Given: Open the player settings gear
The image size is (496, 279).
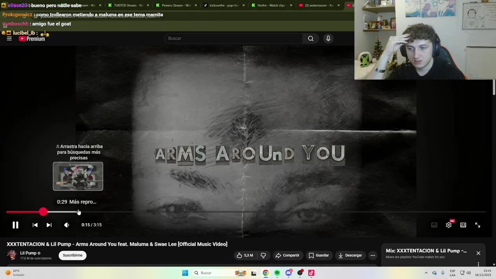Looking at the screenshot, I should (449, 225).
